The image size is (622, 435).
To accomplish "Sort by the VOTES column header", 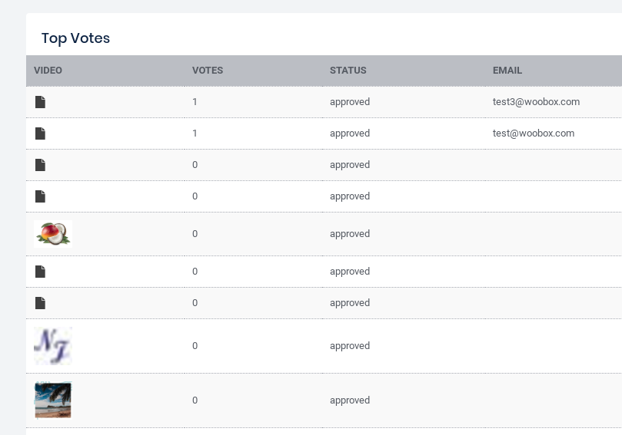I will pos(208,71).
